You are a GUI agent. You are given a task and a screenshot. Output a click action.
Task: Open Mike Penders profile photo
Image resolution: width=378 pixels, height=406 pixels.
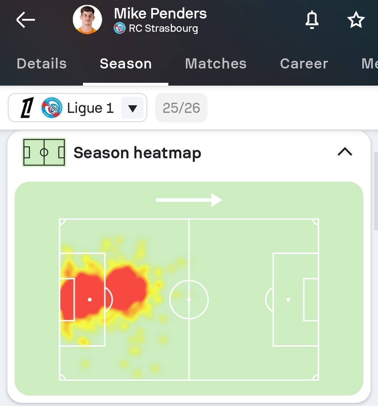point(87,20)
